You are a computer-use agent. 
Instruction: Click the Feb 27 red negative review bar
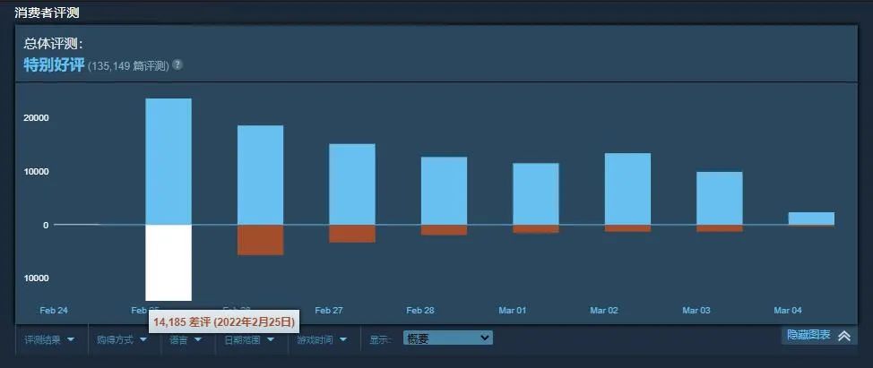(x=351, y=234)
